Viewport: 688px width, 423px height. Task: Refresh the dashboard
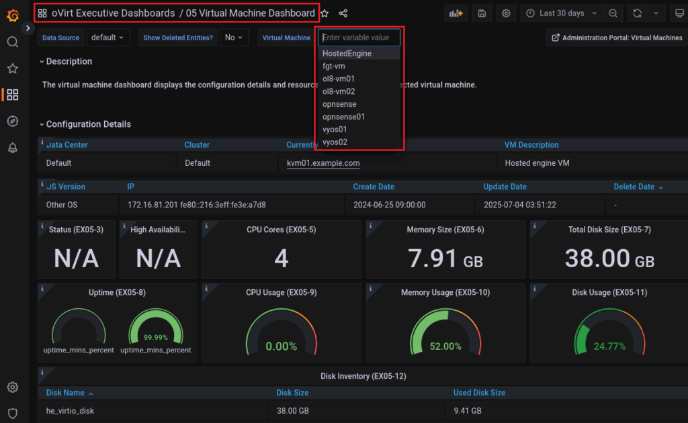(x=637, y=13)
